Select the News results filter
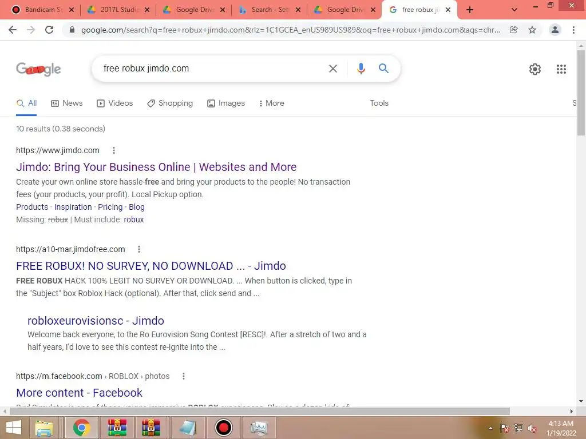The height and width of the screenshot is (439, 586). click(x=66, y=103)
